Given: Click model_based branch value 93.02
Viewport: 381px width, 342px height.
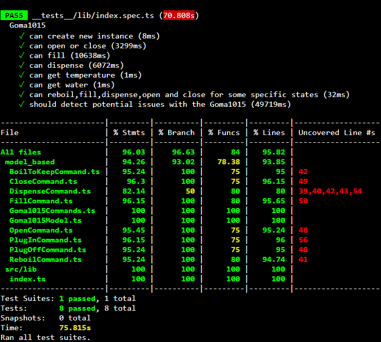Looking at the screenshot, I should pos(183,162).
